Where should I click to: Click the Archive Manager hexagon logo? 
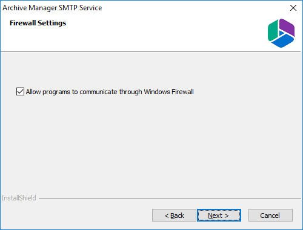pyautogui.click(x=281, y=33)
